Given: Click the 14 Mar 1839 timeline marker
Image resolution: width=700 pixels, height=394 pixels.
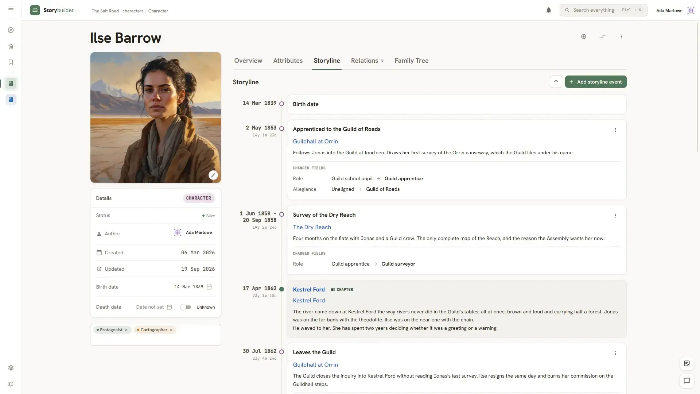Looking at the screenshot, I should tap(281, 104).
